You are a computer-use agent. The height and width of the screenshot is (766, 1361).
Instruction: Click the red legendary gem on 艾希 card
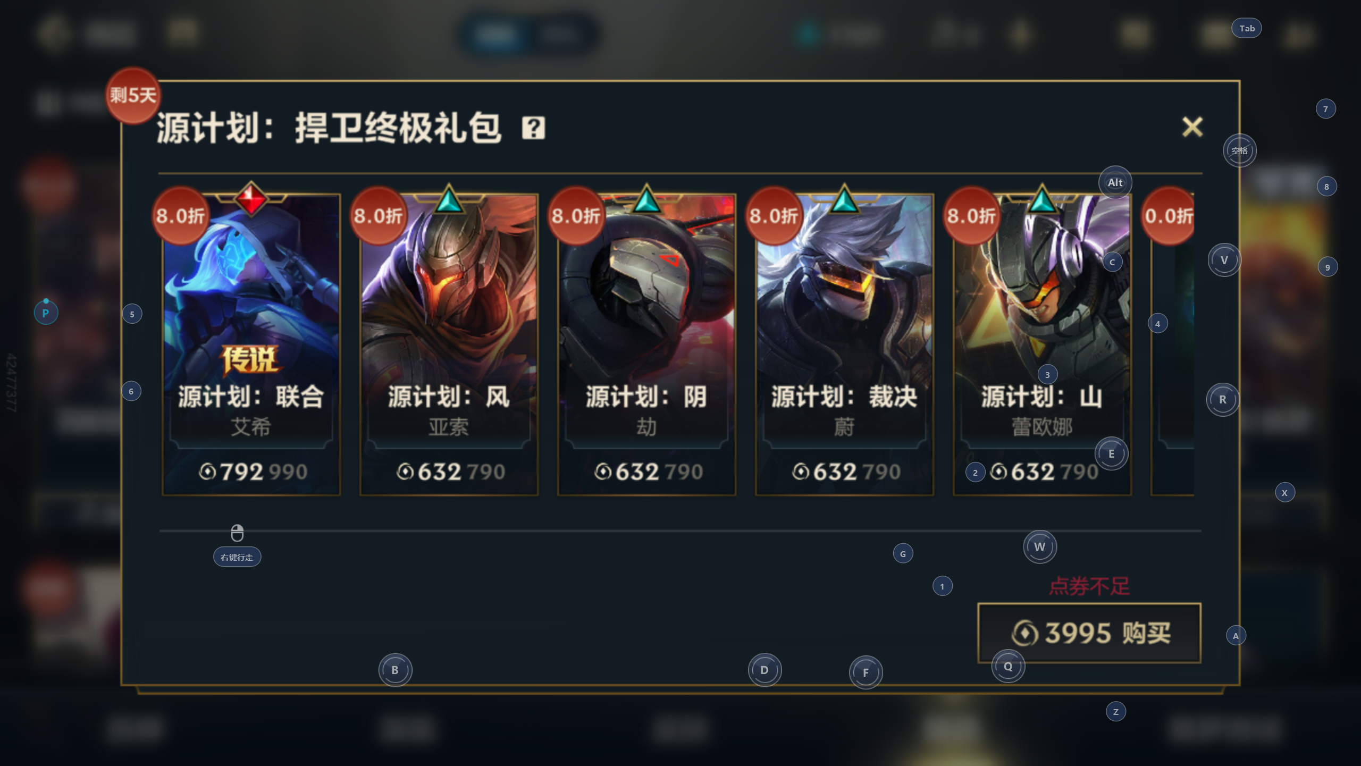tap(251, 199)
